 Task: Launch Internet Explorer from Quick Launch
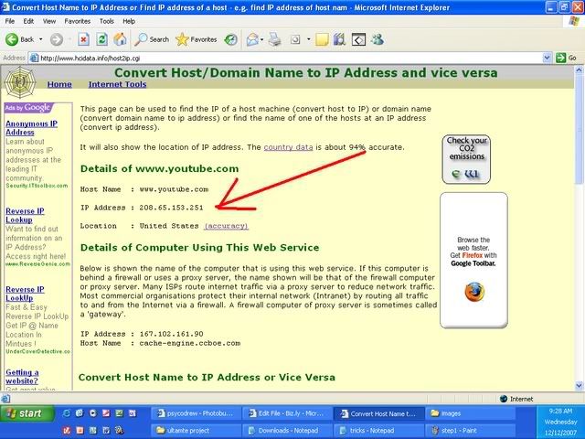tap(67, 413)
